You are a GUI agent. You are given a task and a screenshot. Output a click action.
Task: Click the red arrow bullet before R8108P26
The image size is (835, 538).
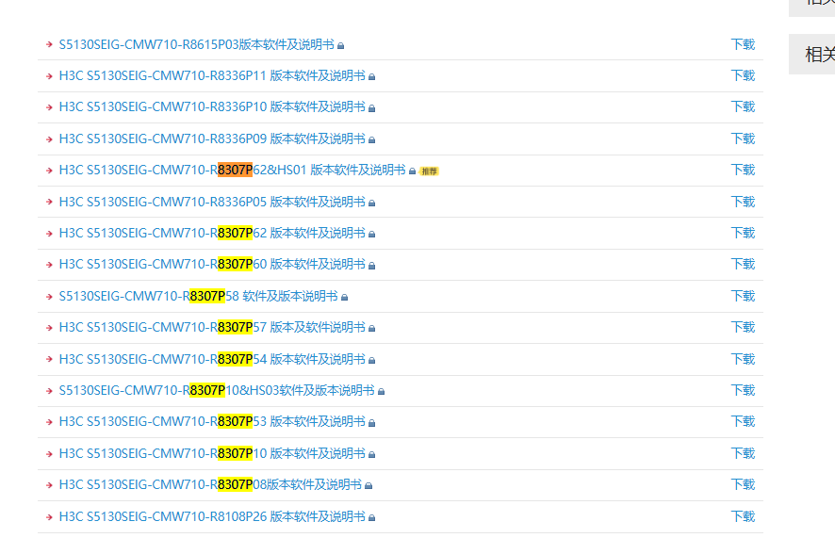(49, 516)
